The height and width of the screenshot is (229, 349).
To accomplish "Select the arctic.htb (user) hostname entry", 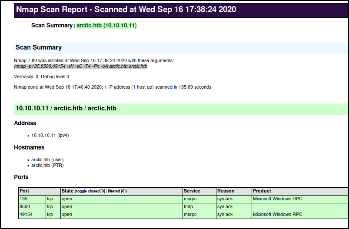I will pyautogui.click(x=47, y=159).
